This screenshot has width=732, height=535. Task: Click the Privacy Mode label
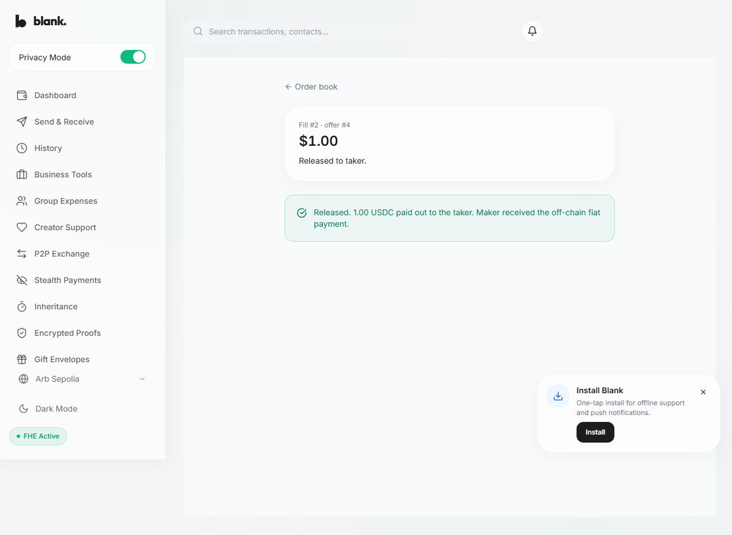(45, 57)
